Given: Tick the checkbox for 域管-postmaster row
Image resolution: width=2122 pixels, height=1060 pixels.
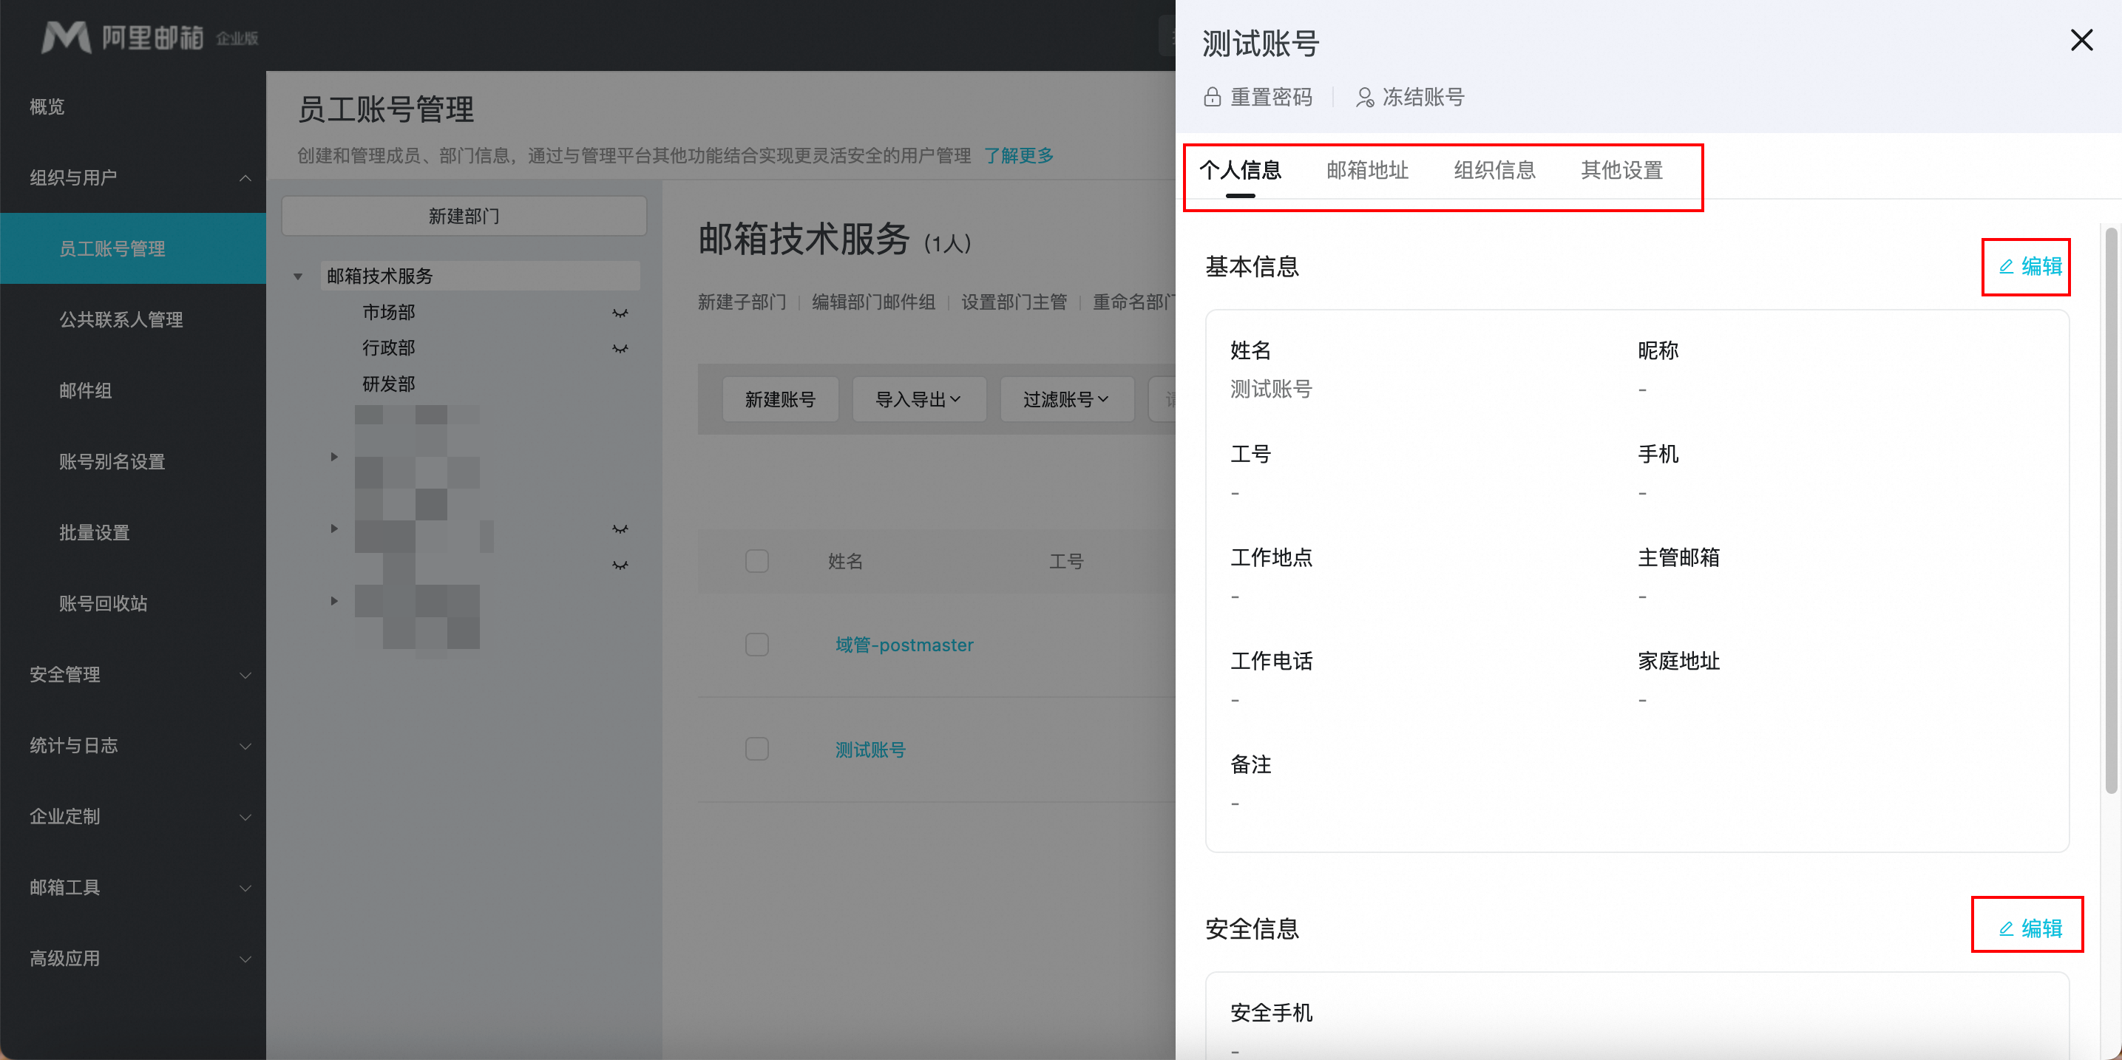Looking at the screenshot, I should pos(756,644).
